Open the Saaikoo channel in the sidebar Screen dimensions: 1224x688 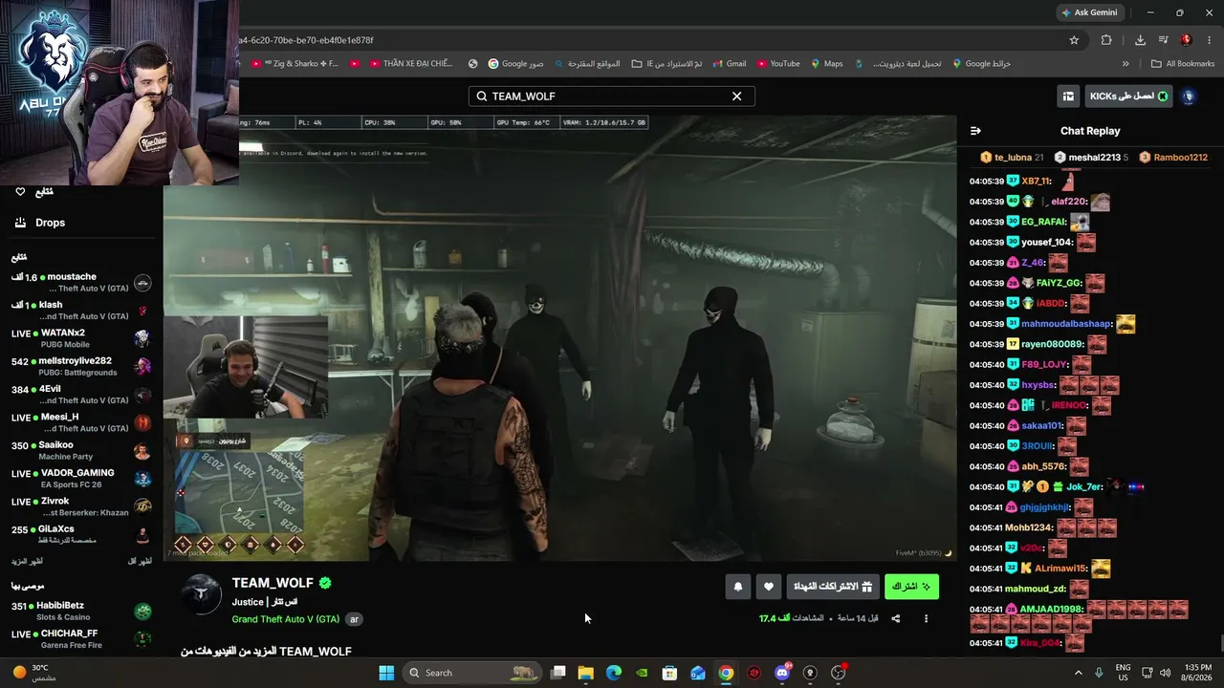[x=81, y=451]
